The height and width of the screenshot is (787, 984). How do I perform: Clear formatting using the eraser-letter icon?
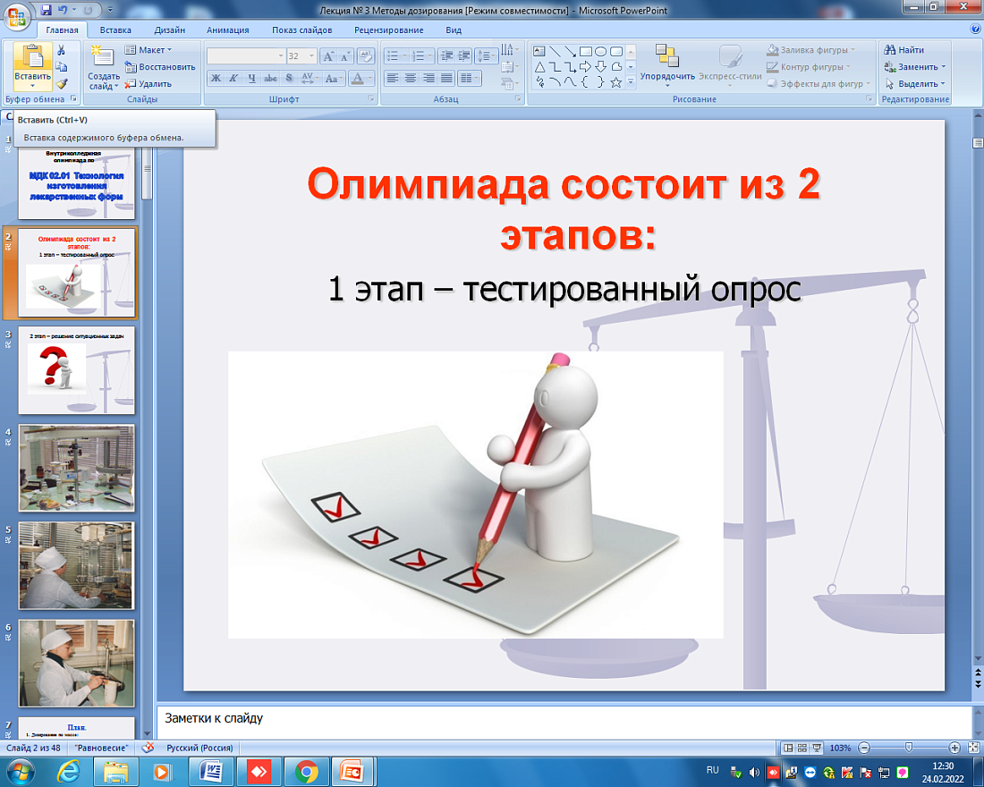(366, 56)
